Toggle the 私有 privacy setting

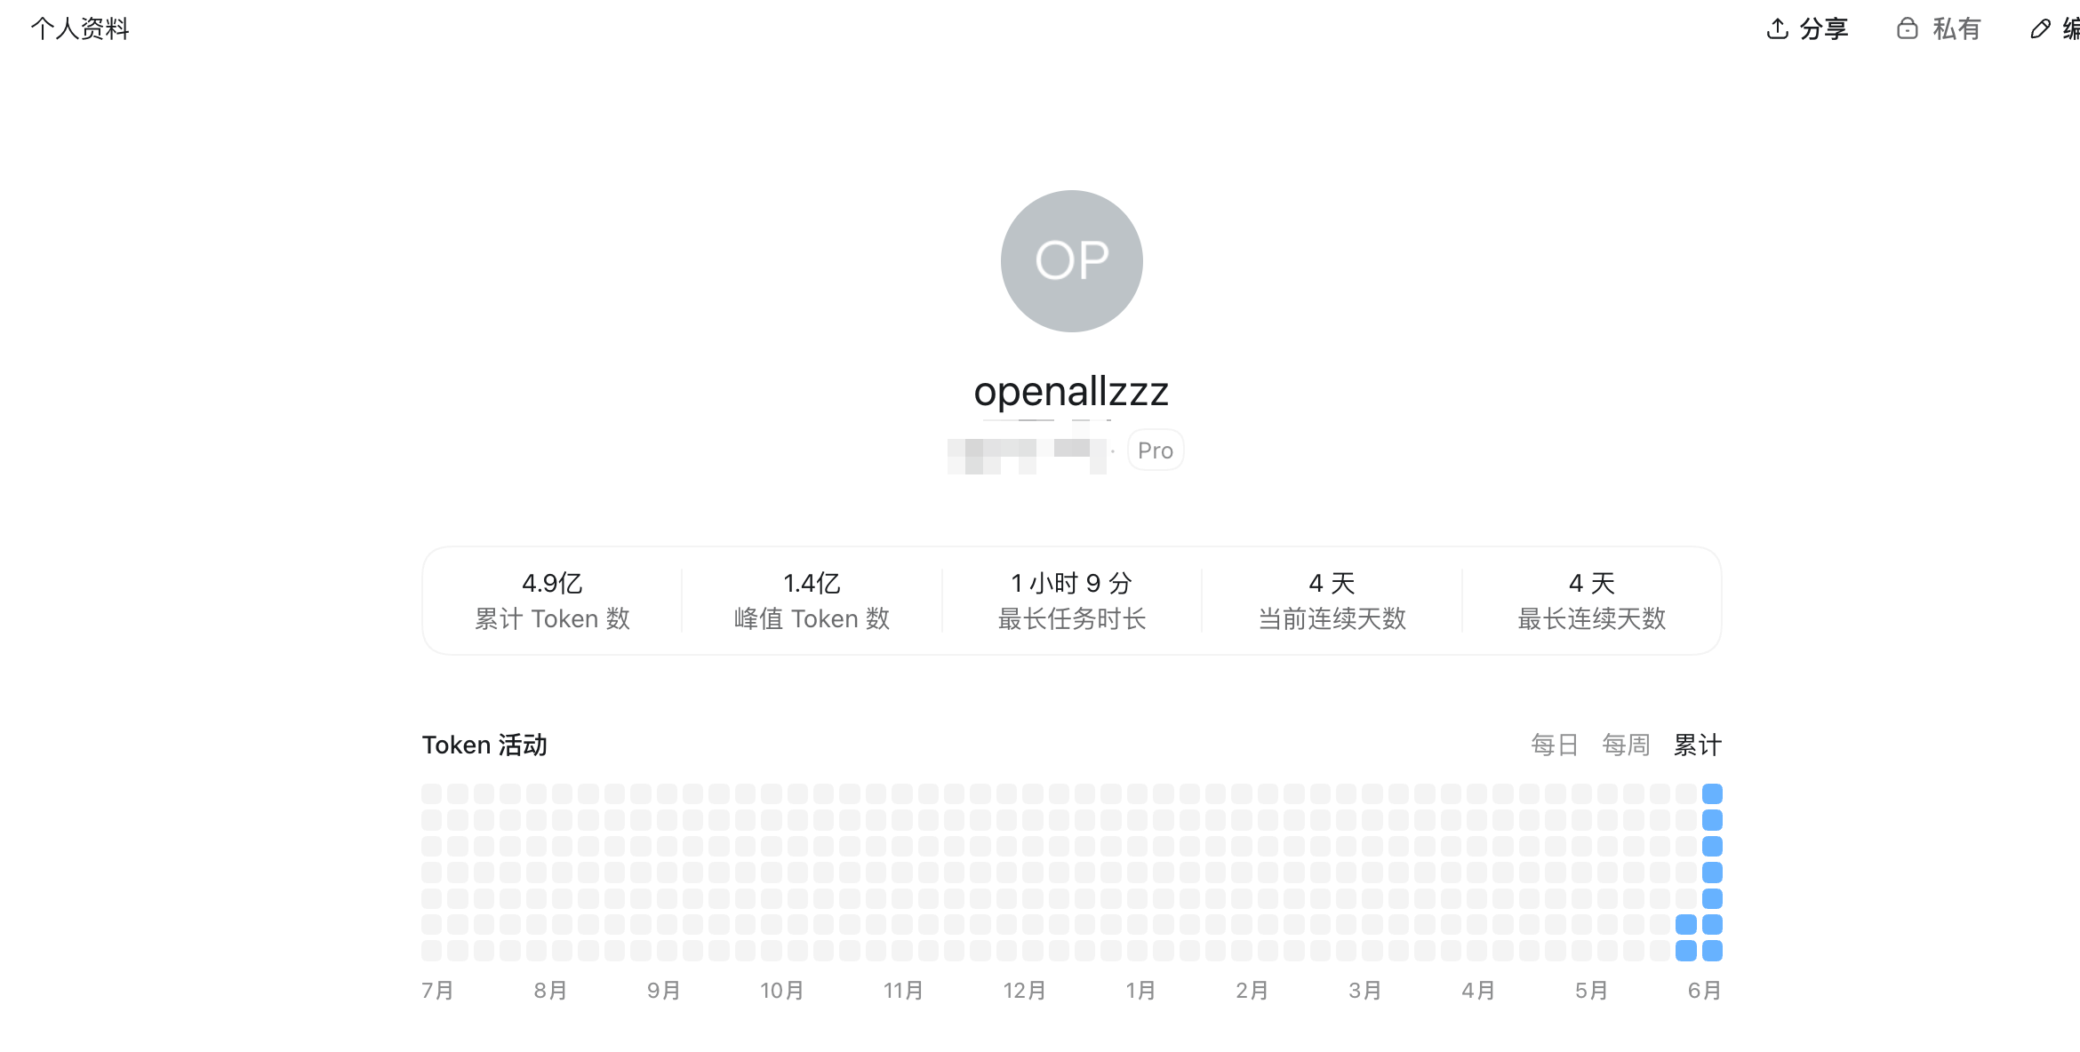(1940, 28)
